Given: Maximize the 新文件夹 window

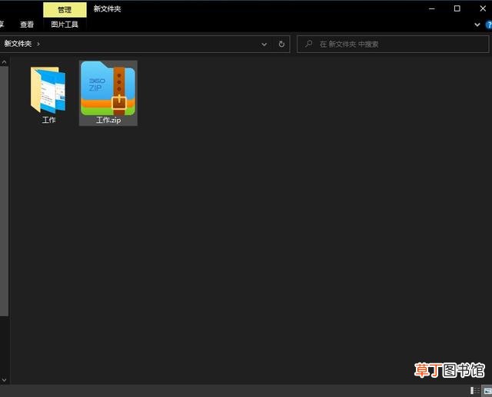Looking at the screenshot, I should pos(457,8).
